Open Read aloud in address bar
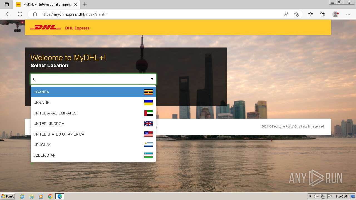Screen dimensions: 356x200 (x=286, y=14)
